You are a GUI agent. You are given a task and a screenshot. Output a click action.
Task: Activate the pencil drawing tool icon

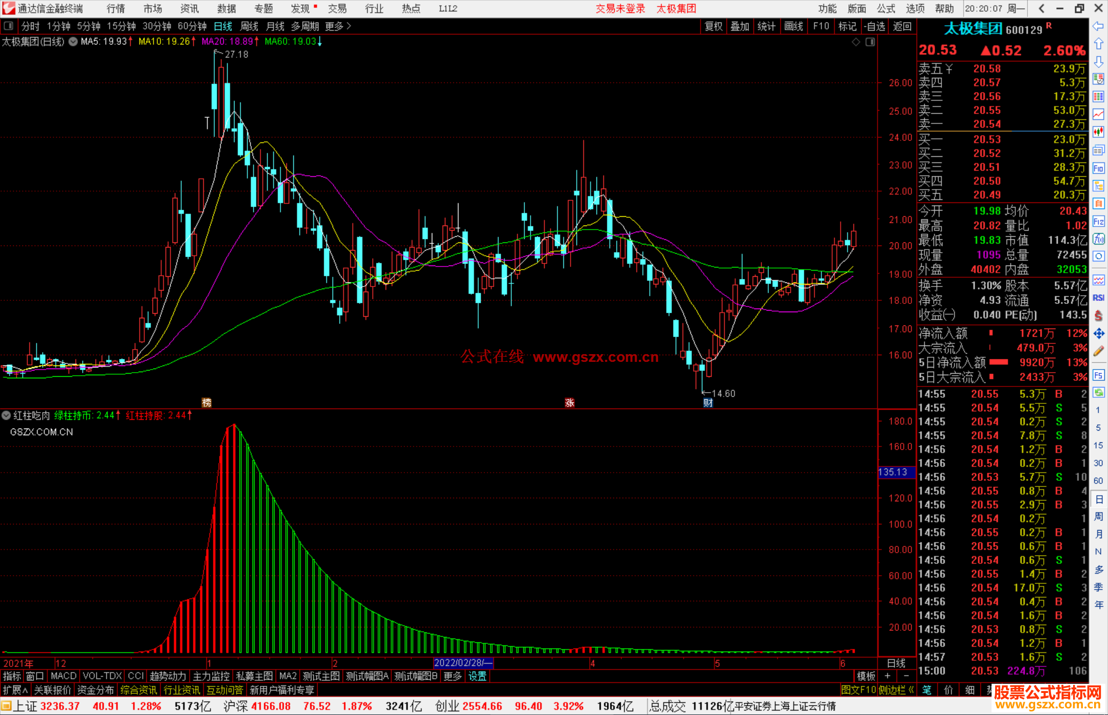click(1098, 351)
